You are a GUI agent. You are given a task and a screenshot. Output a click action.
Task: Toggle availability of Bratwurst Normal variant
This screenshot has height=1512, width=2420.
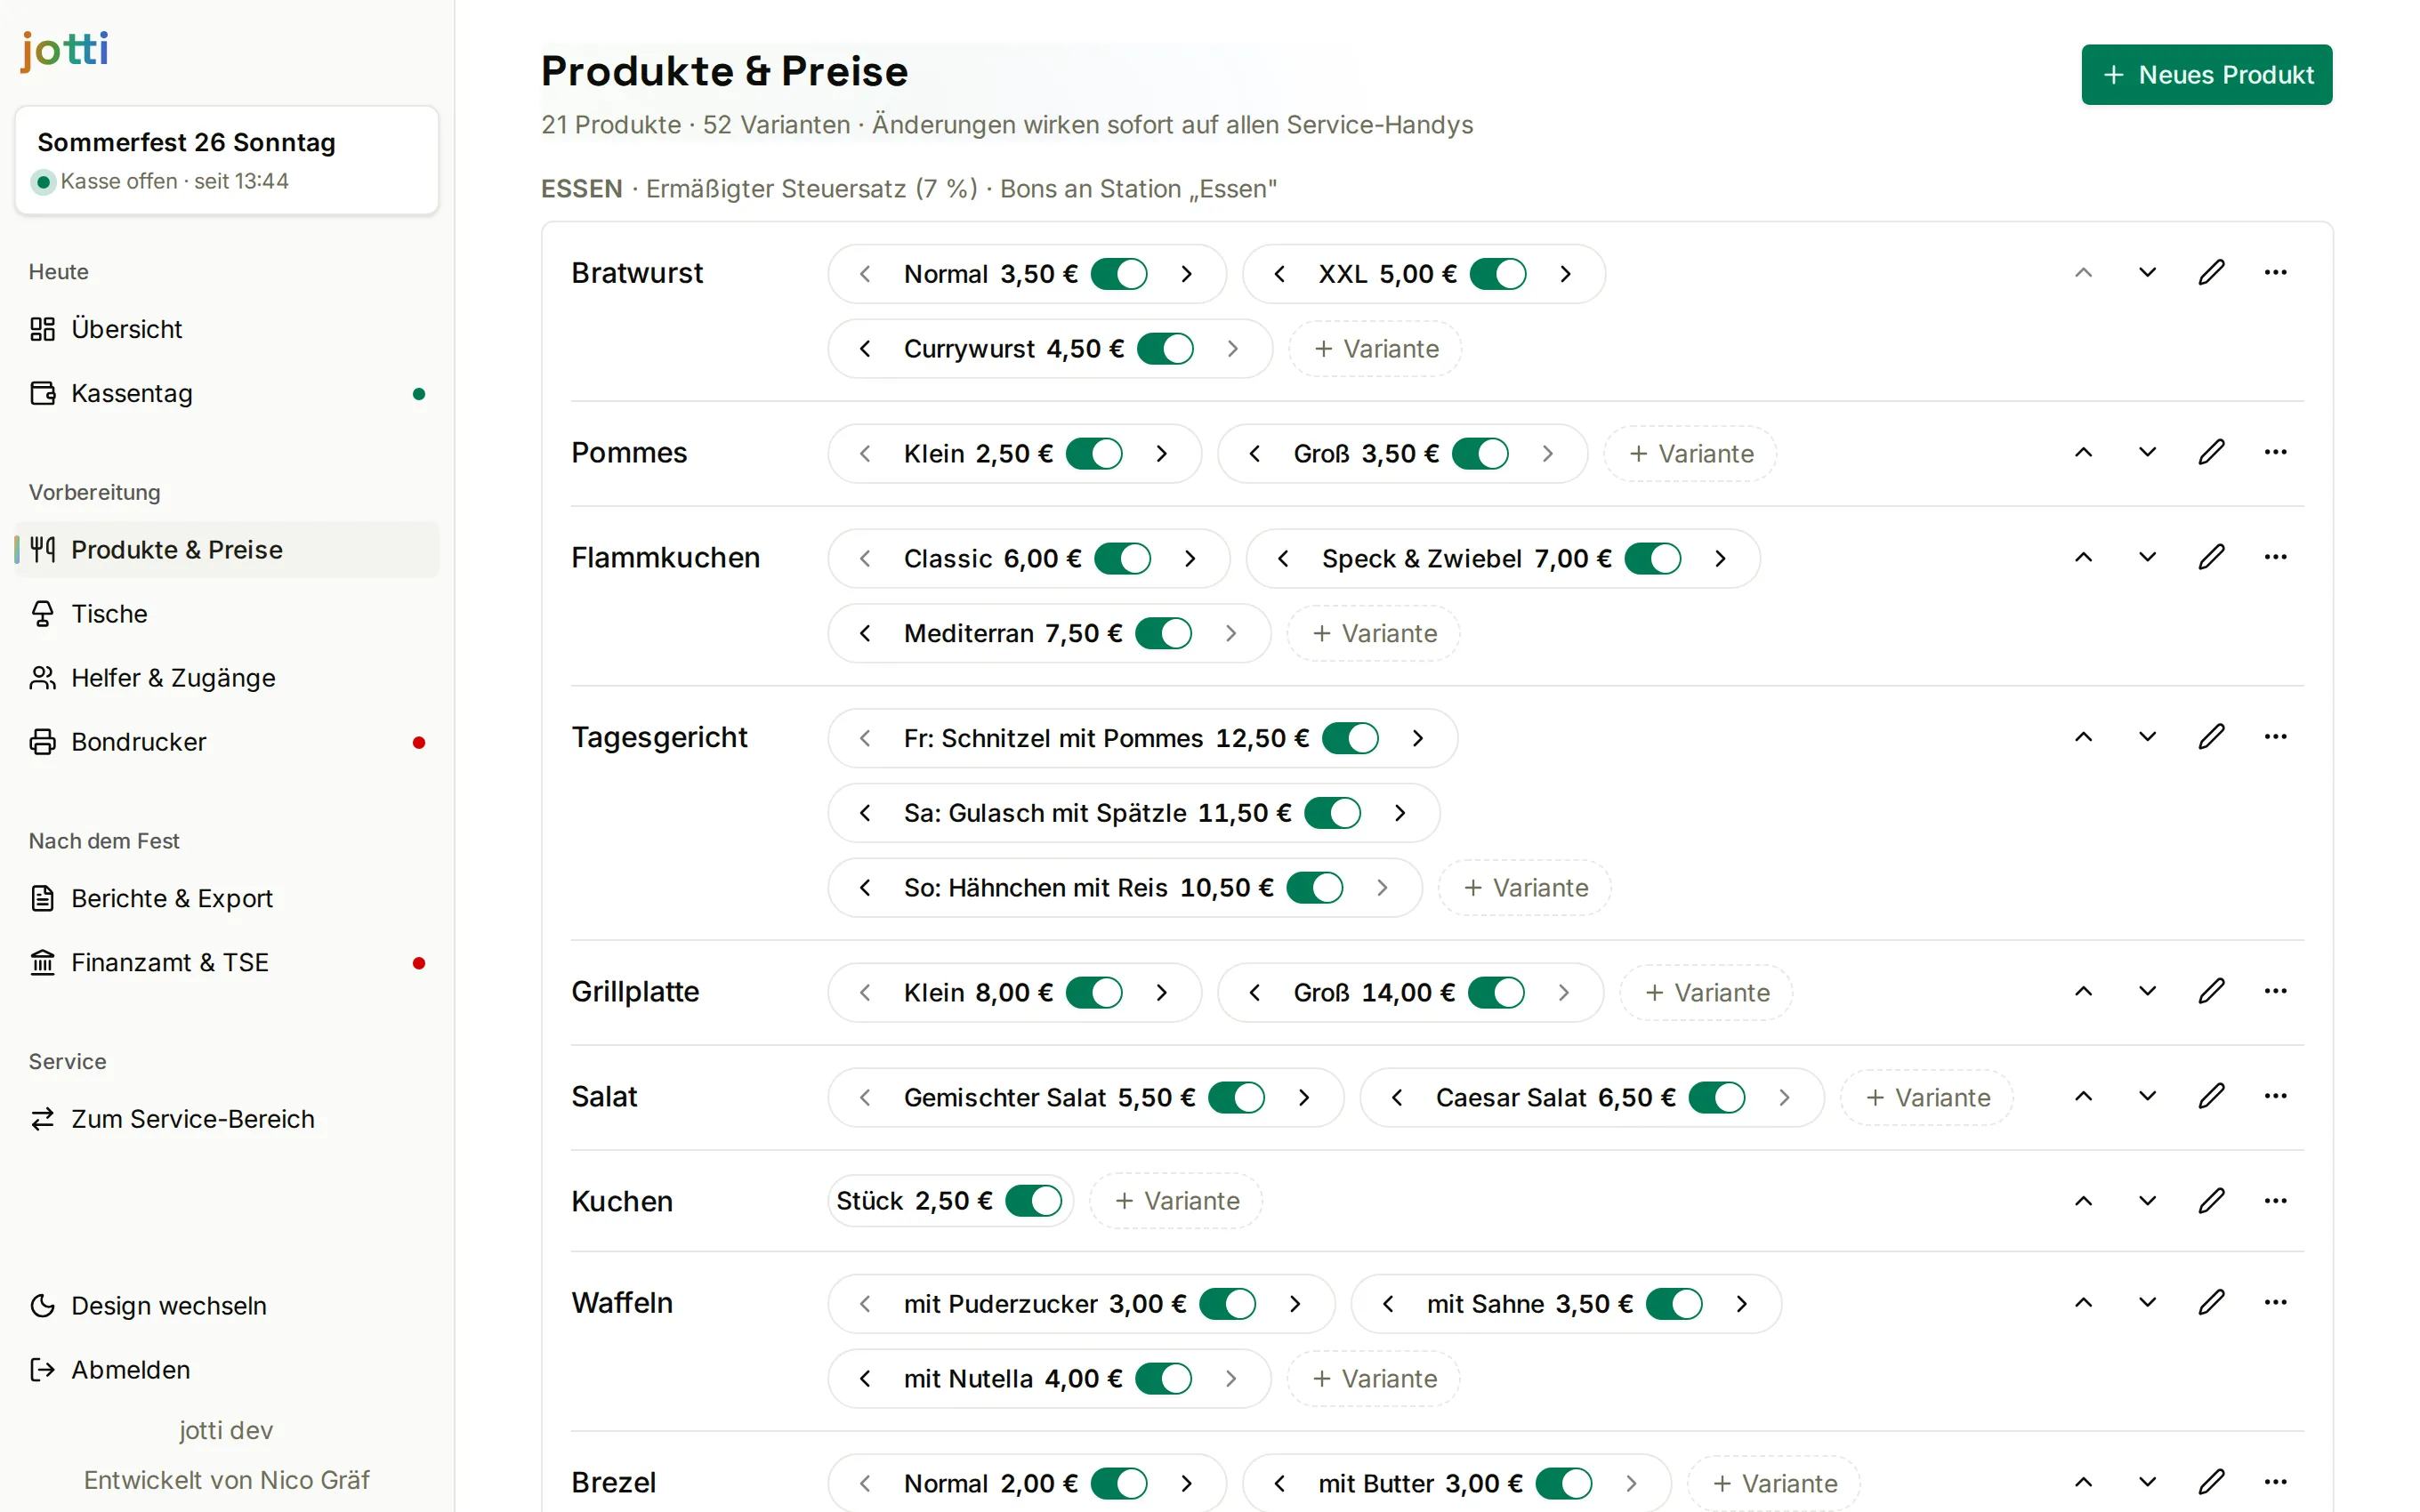pyautogui.click(x=1118, y=274)
